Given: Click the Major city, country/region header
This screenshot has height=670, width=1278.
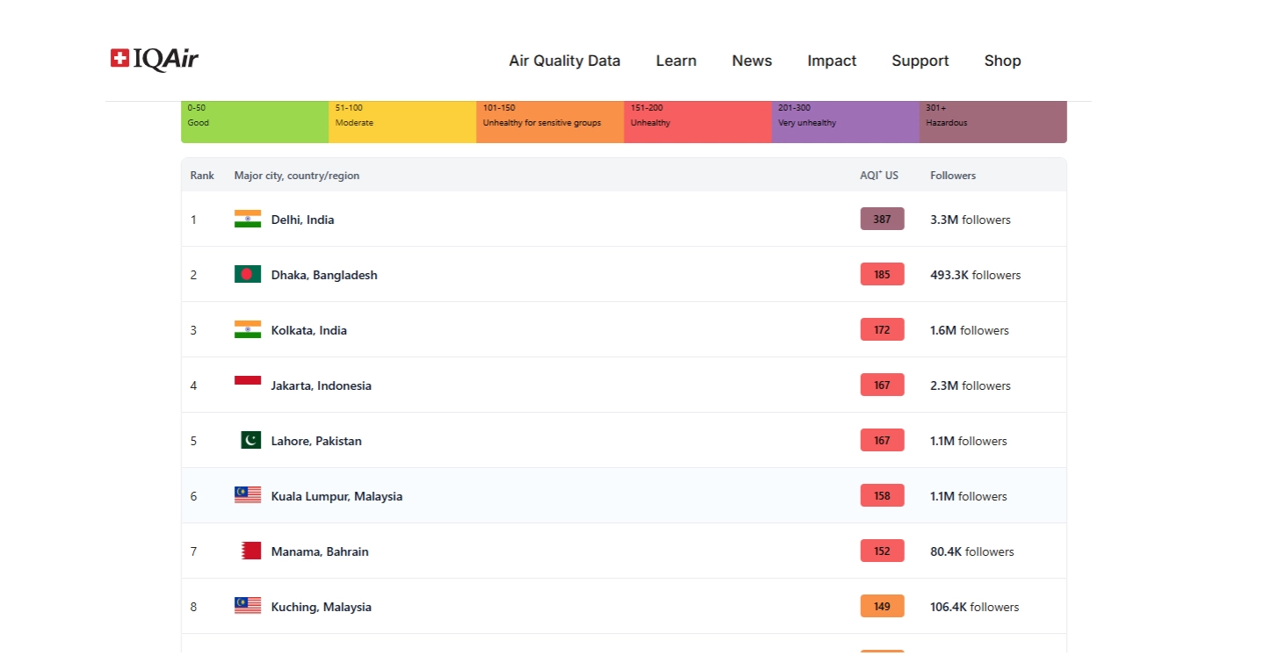Looking at the screenshot, I should coord(297,176).
